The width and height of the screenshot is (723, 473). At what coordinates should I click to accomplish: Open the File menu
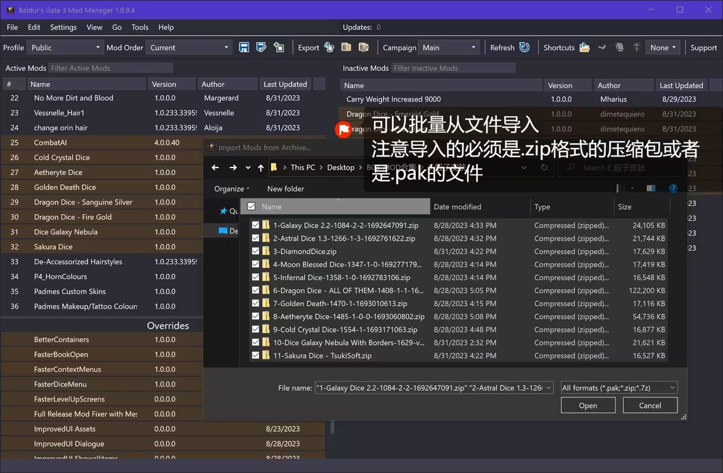(x=12, y=27)
